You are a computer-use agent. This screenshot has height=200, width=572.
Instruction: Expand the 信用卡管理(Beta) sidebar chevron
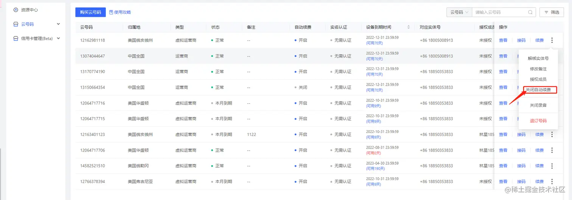58,38
